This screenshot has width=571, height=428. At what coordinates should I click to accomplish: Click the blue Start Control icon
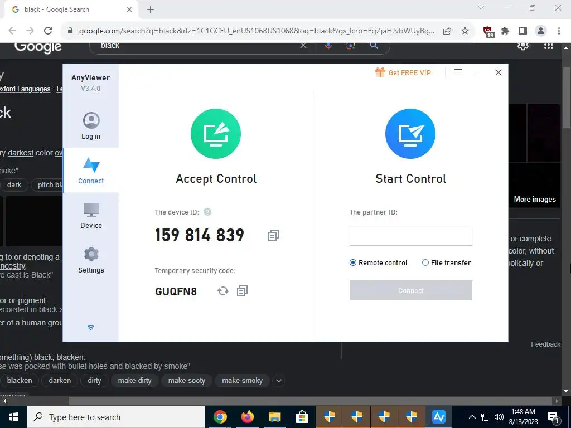click(410, 134)
